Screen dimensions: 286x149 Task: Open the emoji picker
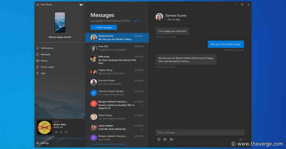[159, 140]
